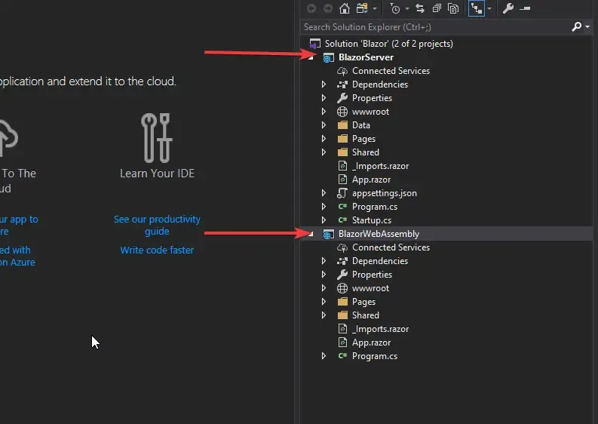Expand Dependencies under BlazorWebAssembly
The image size is (598, 424).
(324, 260)
